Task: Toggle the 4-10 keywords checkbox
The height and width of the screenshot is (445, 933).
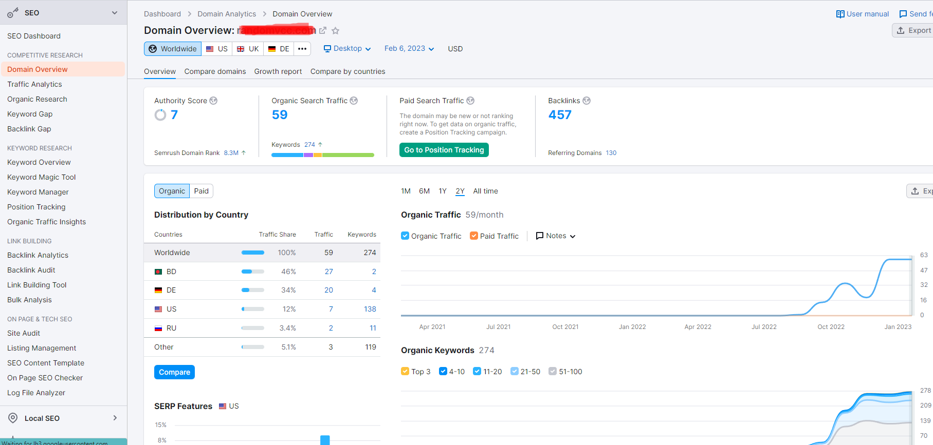Action: click(443, 371)
